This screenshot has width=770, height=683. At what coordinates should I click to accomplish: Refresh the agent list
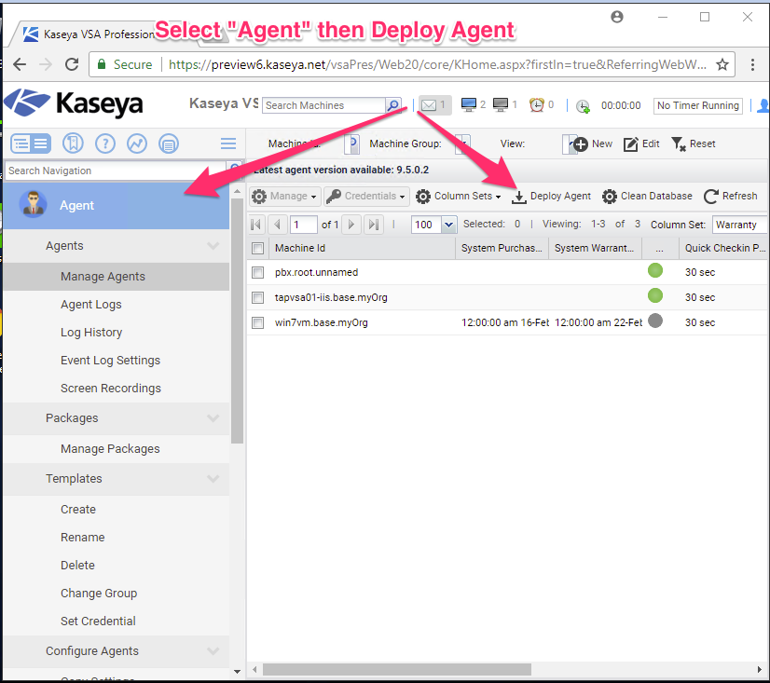(x=730, y=196)
